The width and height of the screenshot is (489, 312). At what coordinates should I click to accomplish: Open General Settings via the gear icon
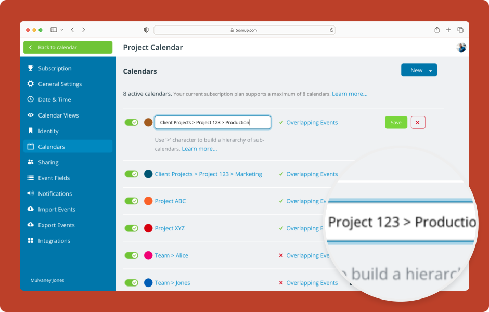click(x=30, y=84)
